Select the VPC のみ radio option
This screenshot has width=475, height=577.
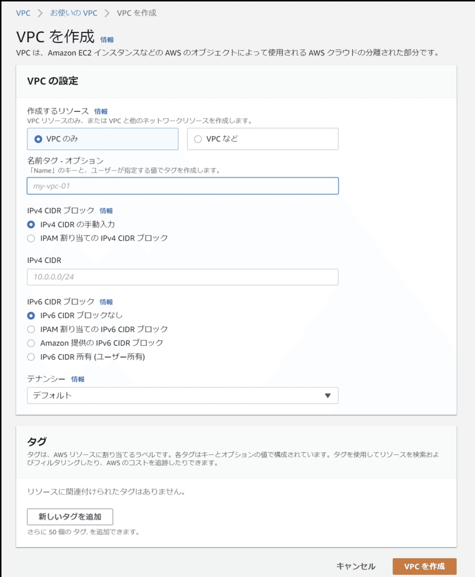pyautogui.click(x=103, y=139)
